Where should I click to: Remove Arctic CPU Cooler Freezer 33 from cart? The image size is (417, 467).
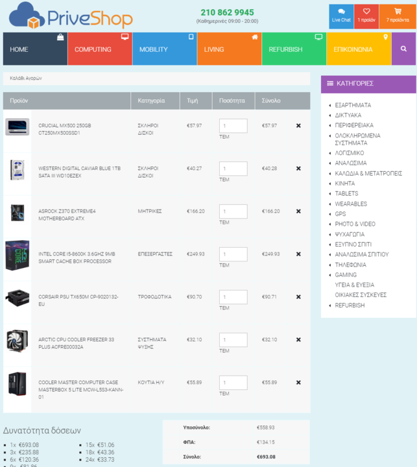click(x=298, y=339)
